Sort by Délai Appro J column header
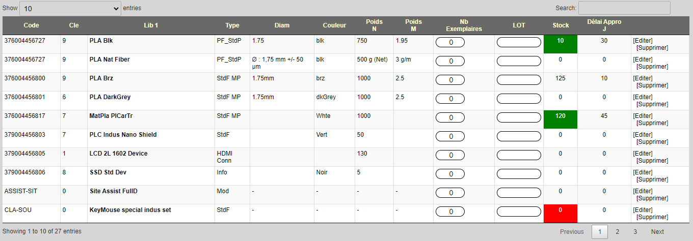Viewport: 693px width, 241px height. (x=604, y=25)
